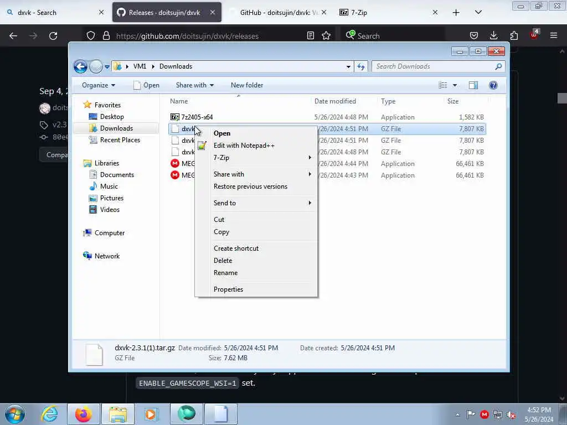Switch to GitHub - doitsujin/dxvk tab

(277, 13)
